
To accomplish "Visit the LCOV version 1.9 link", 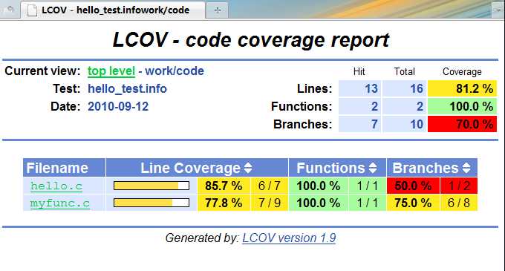I will 289,238.
